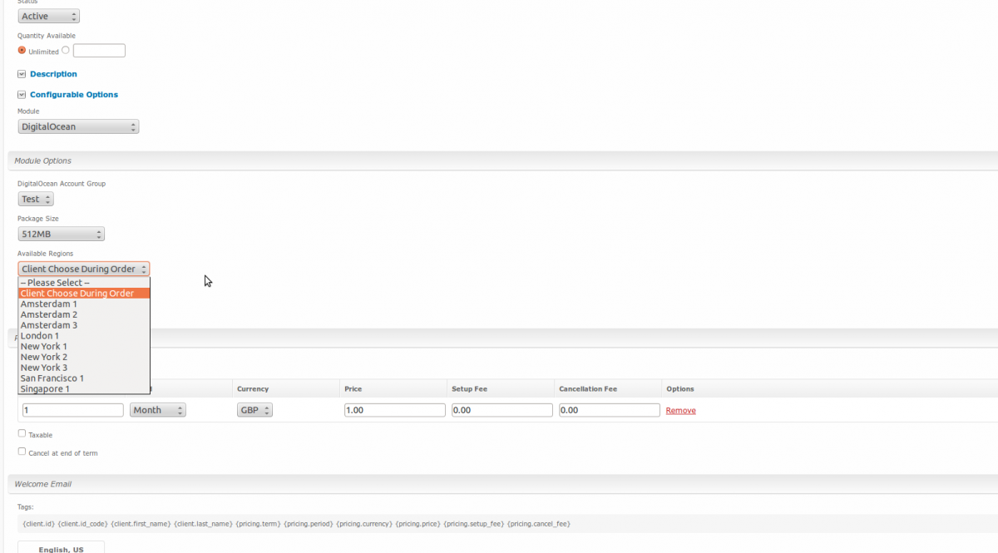Select Amsterdam 2 from regions list

click(84, 315)
